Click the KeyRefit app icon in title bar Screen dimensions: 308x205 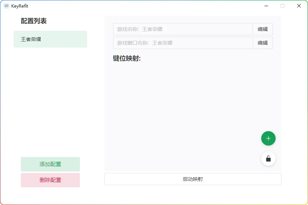(6, 6)
